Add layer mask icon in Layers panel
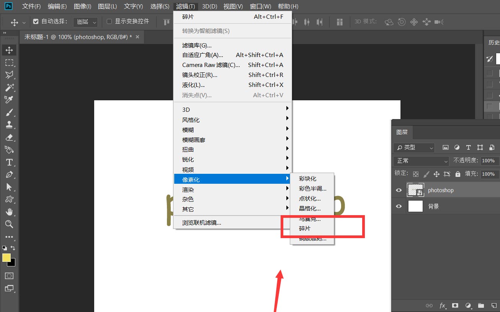500x312 pixels. click(455, 305)
